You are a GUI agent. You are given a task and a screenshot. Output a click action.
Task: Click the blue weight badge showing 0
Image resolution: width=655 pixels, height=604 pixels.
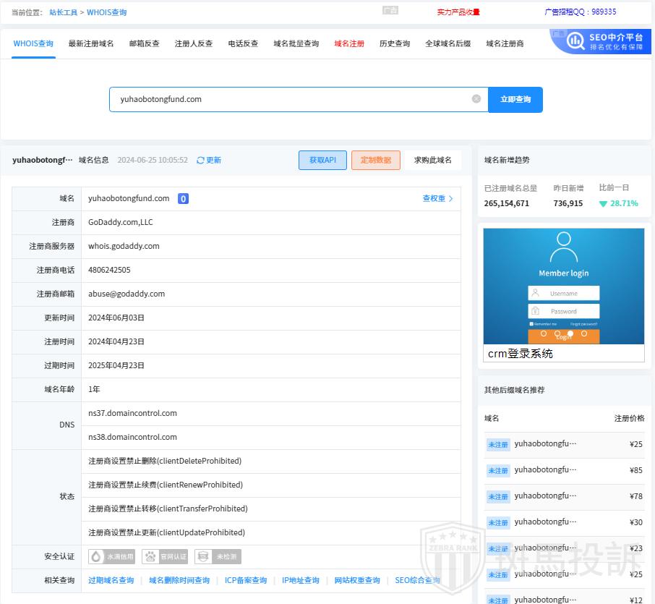point(183,198)
